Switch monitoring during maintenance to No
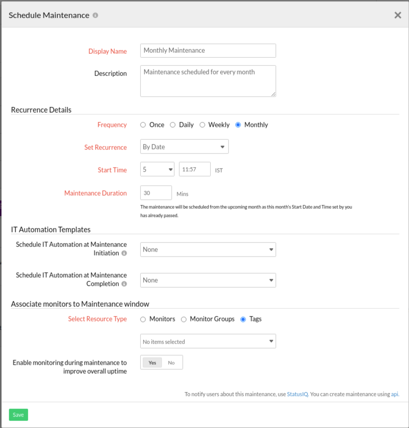Viewport: 409px width, 428px height. tap(172, 363)
